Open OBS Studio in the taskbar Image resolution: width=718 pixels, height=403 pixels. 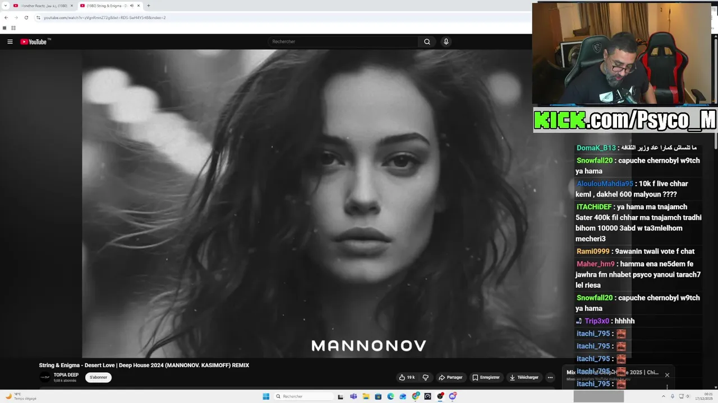point(440,396)
